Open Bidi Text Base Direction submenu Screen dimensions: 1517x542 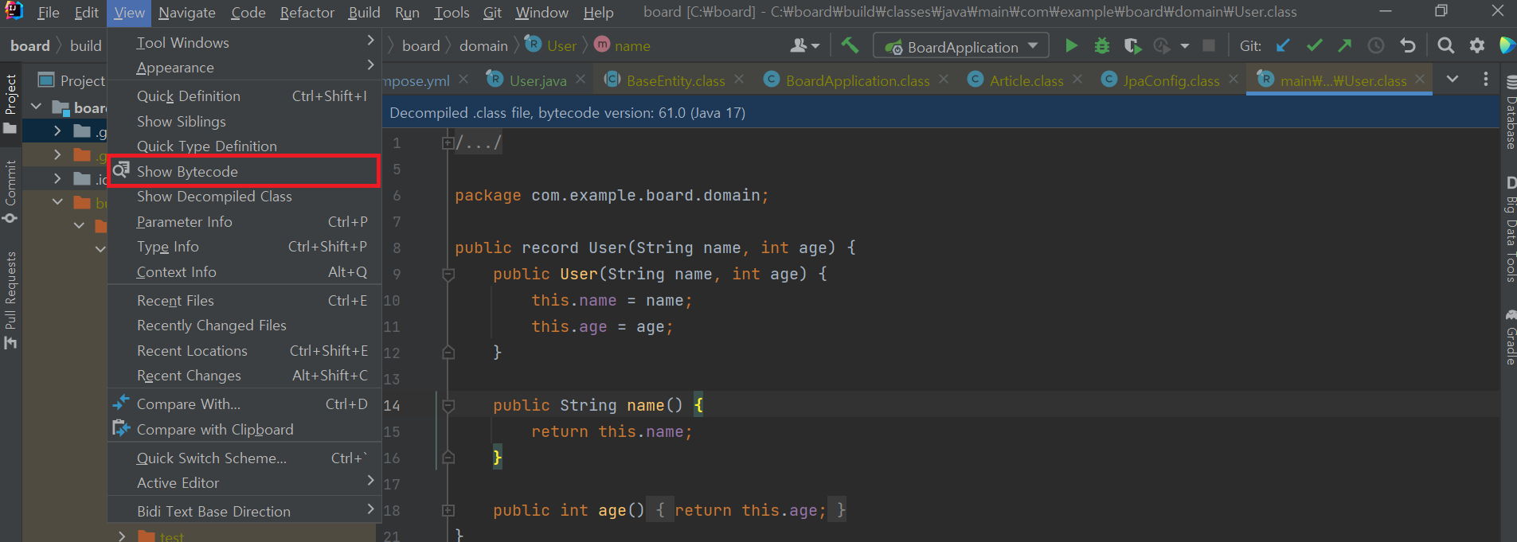point(244,511)
